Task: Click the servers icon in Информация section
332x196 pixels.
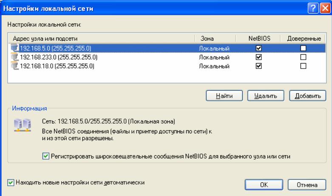Action: (x=23, y=125)
